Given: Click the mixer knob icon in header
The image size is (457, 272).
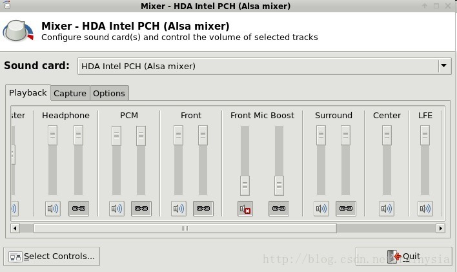Looking at the screenshot, I should (18, 30).
